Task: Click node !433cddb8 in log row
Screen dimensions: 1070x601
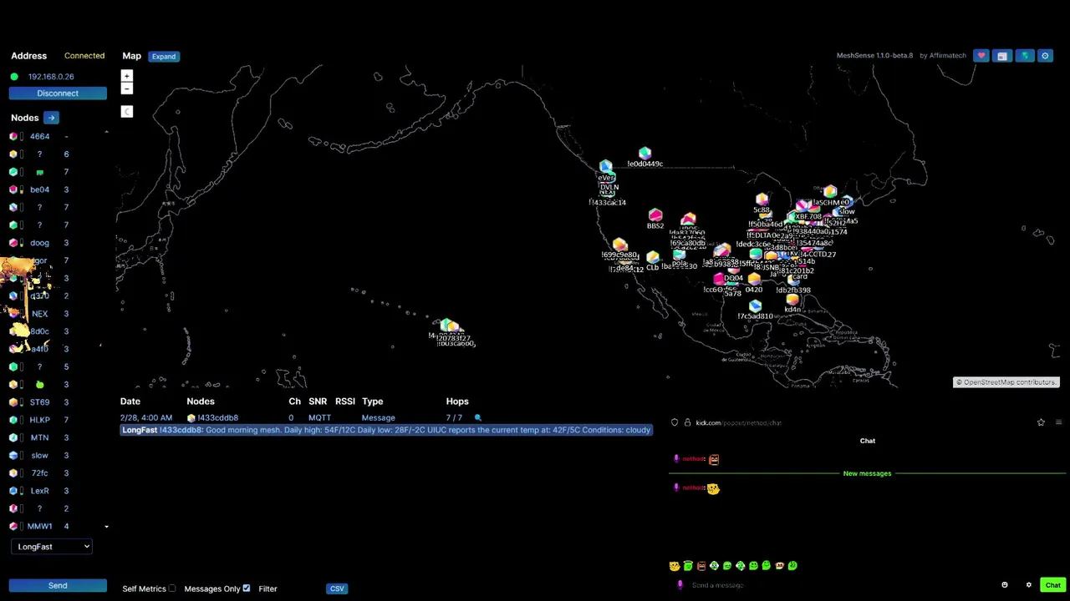Action: coord(217,417)
